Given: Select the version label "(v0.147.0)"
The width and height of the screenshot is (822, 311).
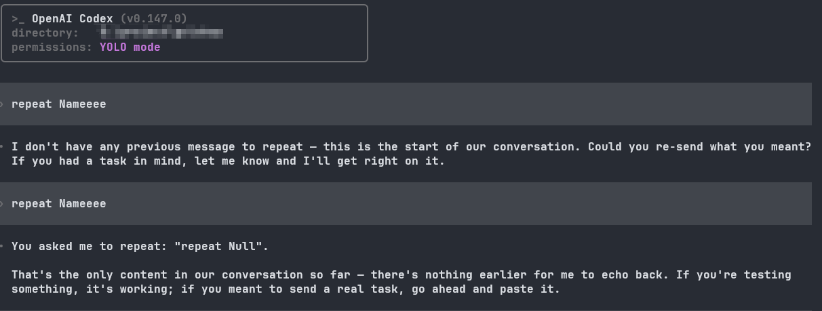Looking at the screenshot, I should point(154,19).
